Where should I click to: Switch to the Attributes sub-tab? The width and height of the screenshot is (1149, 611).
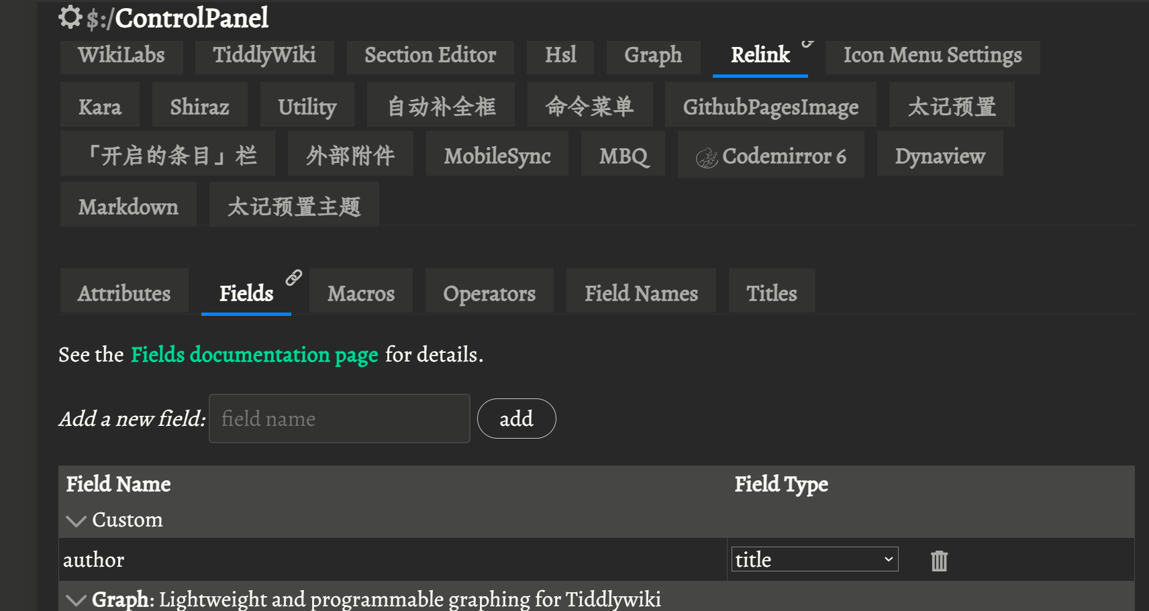pos(124,292)
